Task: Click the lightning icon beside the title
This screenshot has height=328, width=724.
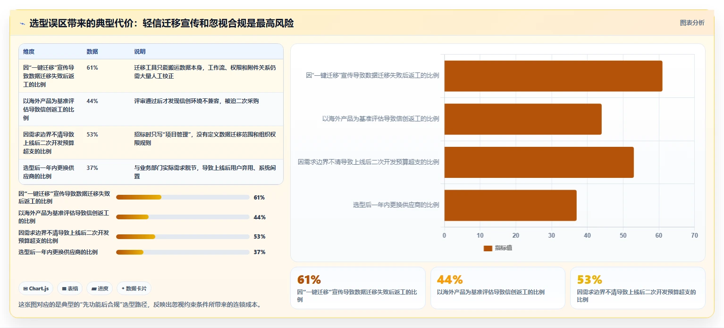Action: (22, 24)
